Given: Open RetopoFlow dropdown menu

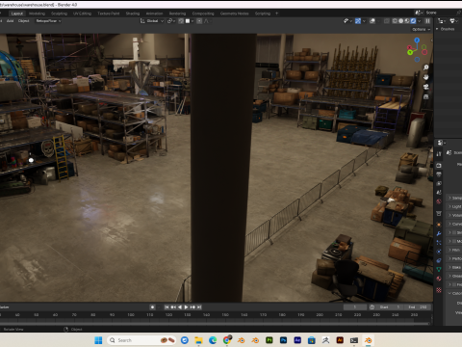Looking at the screenshot, I should tap(48, 21).
